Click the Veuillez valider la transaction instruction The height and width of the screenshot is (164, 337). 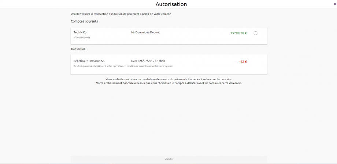click(121, 14)
